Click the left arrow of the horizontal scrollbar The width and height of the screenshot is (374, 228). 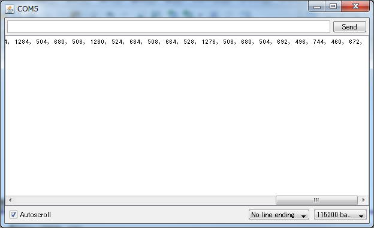pos(10,200)
